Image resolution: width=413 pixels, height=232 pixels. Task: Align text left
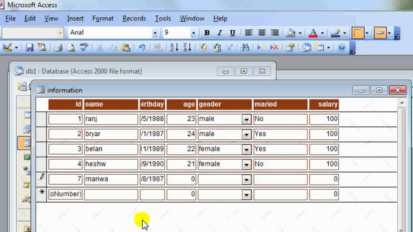(249, 33)
